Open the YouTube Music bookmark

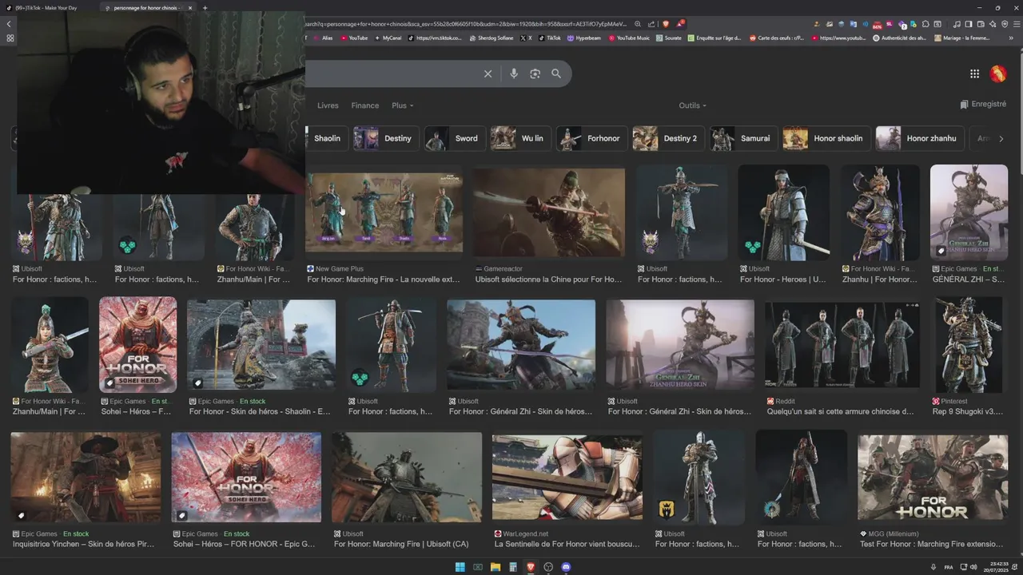click(629, 38)
